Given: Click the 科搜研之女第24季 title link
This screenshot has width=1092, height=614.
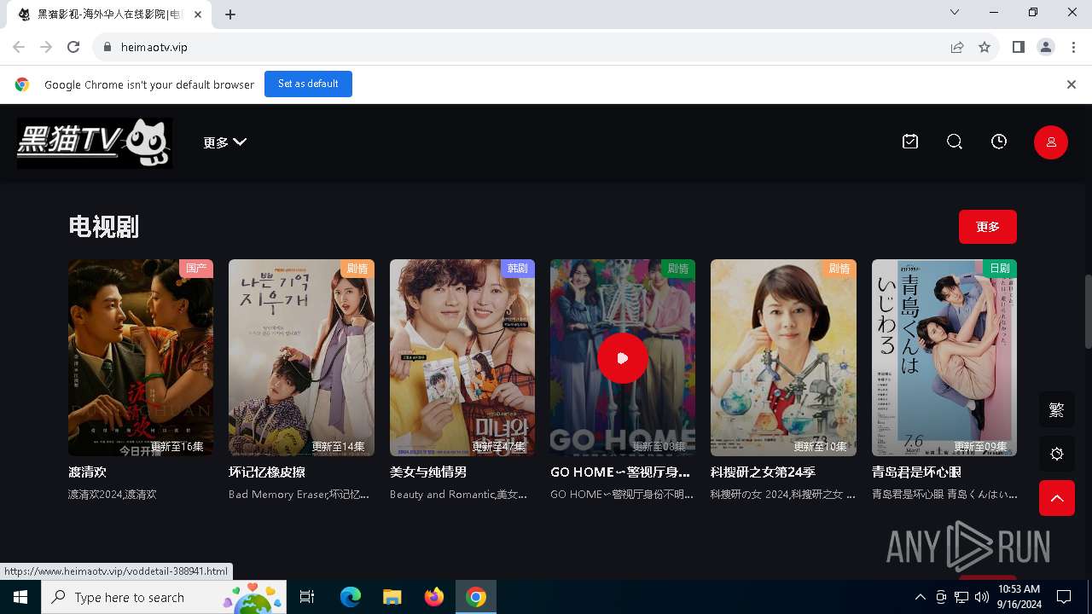Looking at the screenshot, I should (x=763, y=472).
